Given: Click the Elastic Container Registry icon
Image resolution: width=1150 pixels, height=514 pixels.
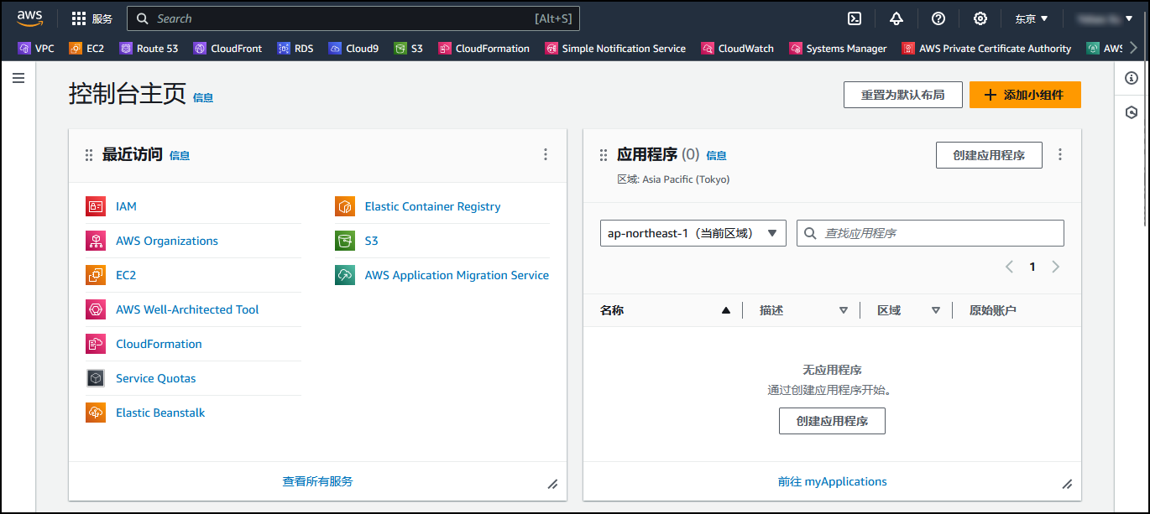Looking at the screenshot, I should [345, 206].
